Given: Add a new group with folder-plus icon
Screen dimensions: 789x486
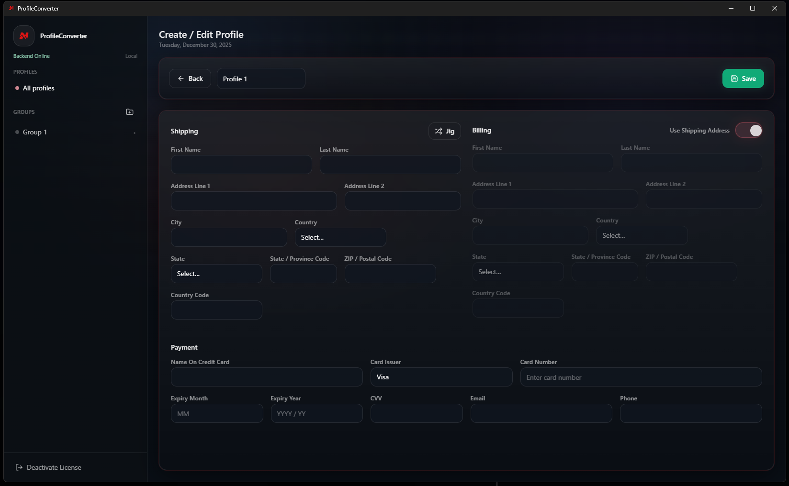Looking at the screenshot, I should tap(130, 112).
